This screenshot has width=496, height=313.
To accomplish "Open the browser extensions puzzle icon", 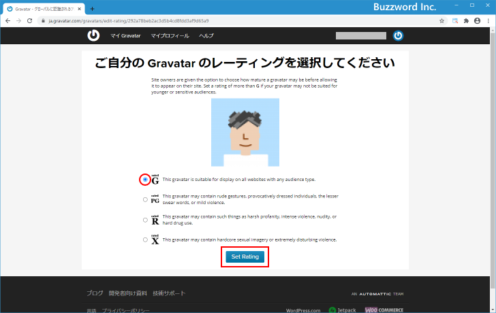I will point(466,21).
